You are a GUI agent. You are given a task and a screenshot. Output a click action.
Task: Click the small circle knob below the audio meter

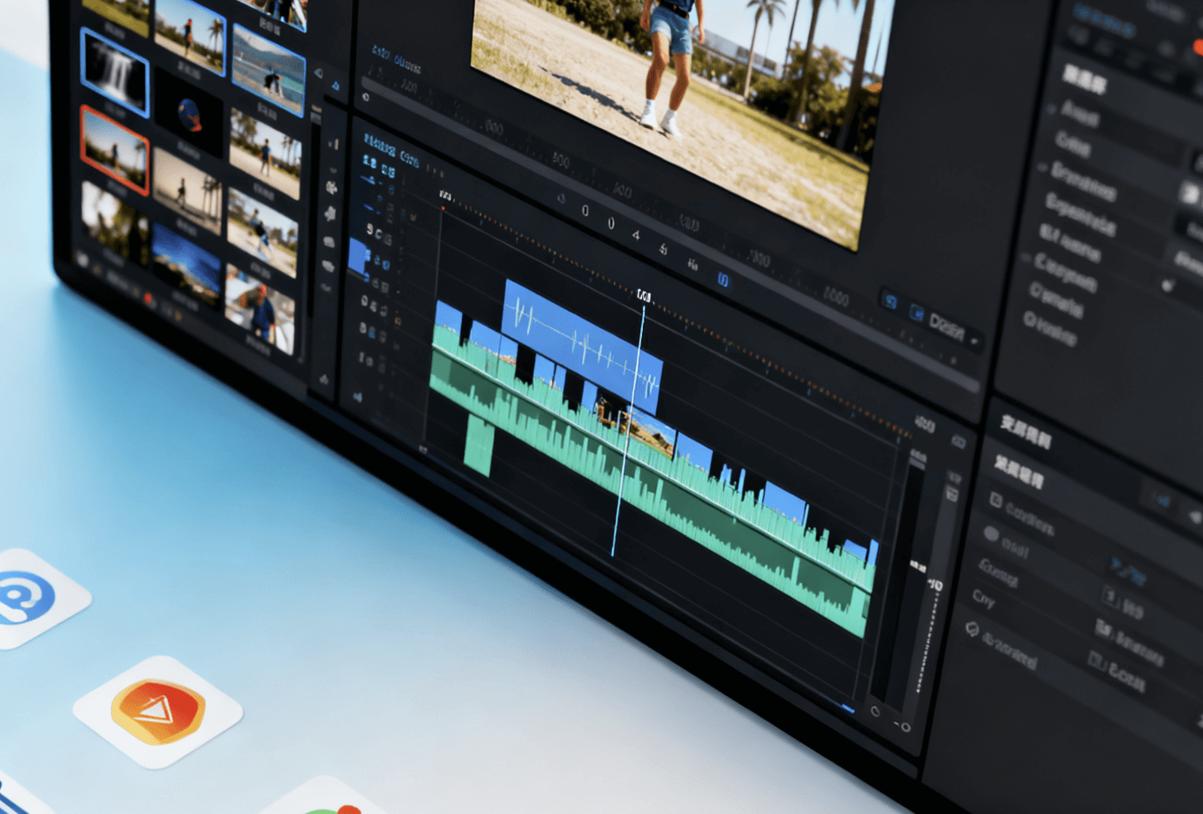pyautogui.click(x=875, y=711)
